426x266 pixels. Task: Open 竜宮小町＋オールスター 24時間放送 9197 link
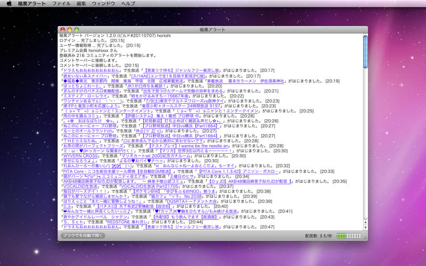[181, 106]
